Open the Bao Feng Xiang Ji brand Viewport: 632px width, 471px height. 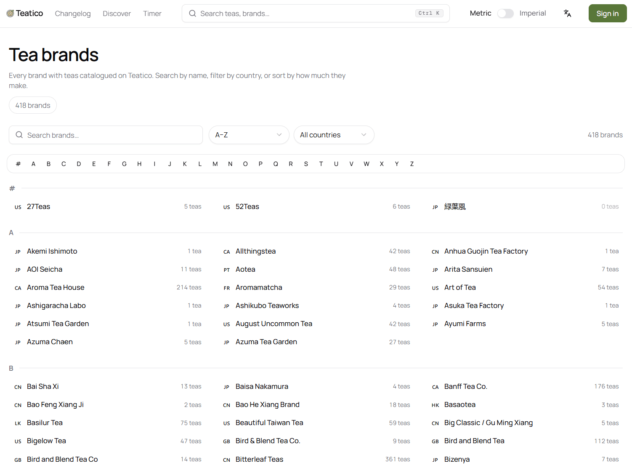[x=108, y=405]
